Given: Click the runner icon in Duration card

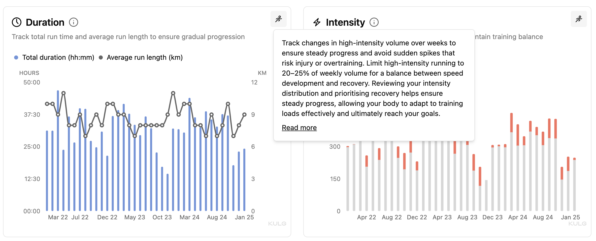Looking at the screenshot, I should [278, 19].
